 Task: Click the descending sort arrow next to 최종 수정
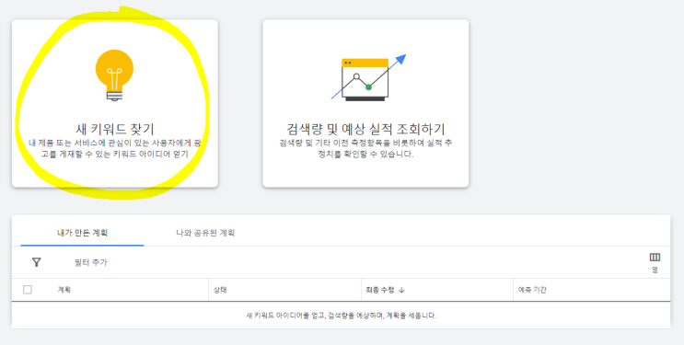(x=401, y=290)
